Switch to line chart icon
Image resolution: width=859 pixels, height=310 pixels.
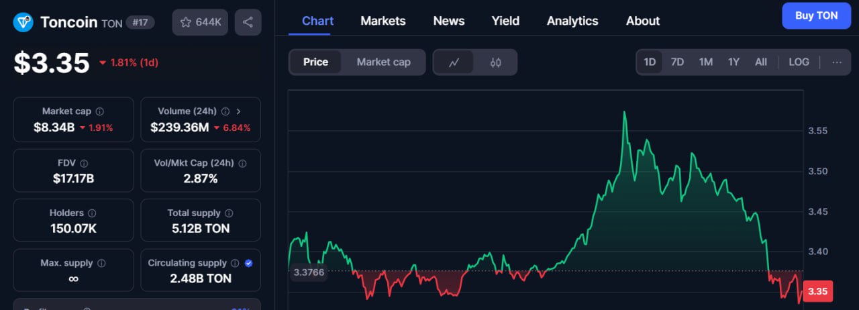click(x=454, y=62)
